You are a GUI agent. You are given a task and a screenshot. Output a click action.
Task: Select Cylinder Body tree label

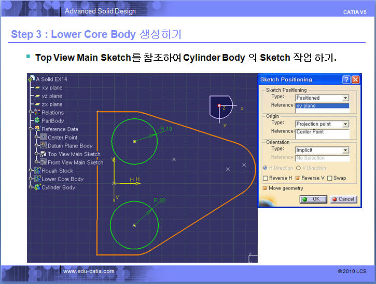(59, 187)
